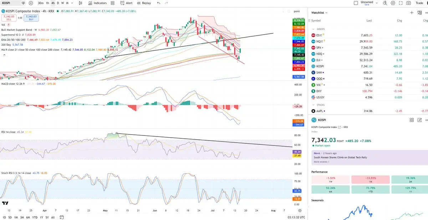428x220 pixels.
Task: Toggle the layout checkbox beside Unnamed
Action: (x=356, y=3)
